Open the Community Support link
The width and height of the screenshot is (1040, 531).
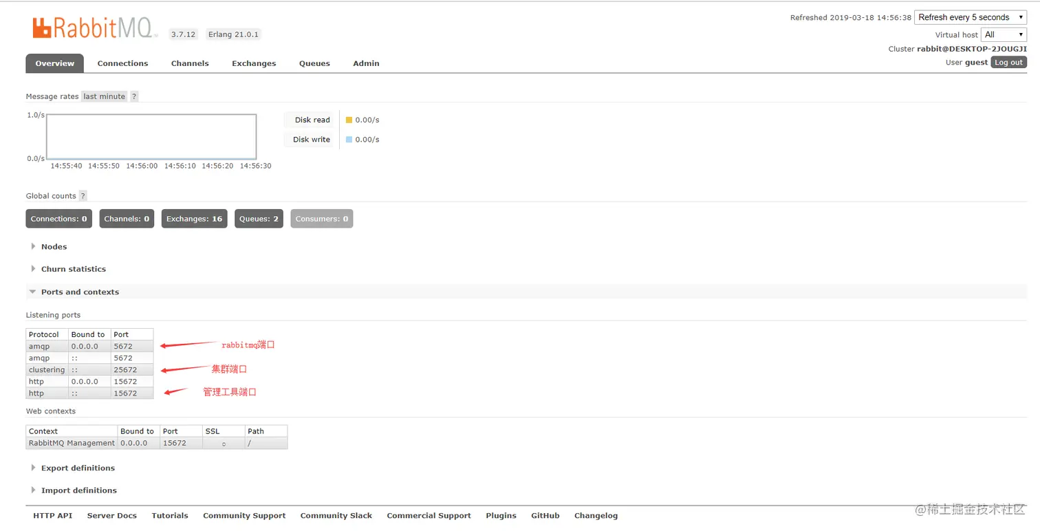244,515
